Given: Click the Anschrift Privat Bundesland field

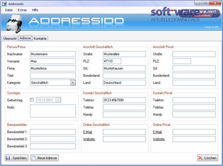Looking at the screenshot, I should click(194, 76).
